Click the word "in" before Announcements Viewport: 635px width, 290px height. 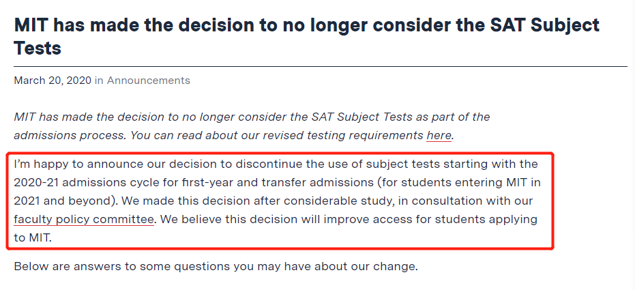99,81
